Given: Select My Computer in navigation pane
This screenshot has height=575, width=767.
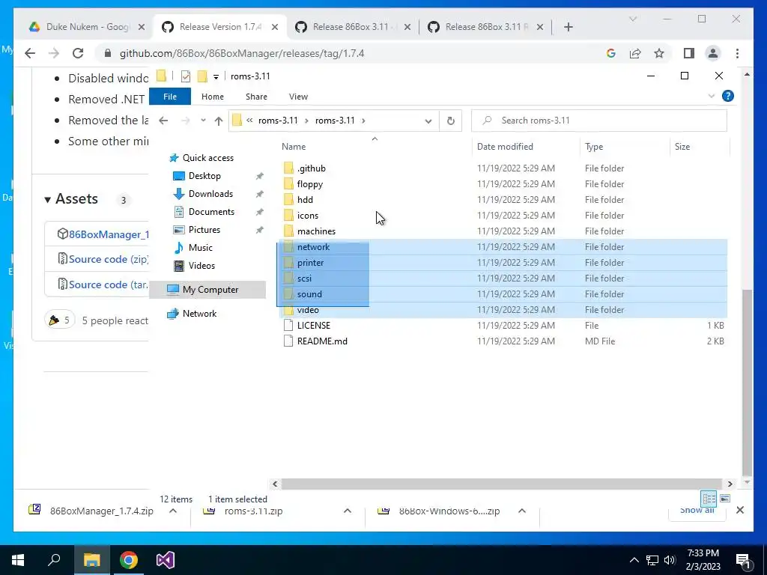Looking at the screenshot, I should coord(208,290).
